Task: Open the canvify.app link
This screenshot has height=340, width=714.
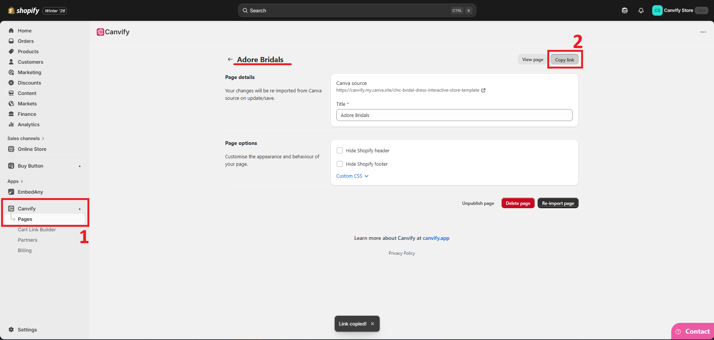Action: [436, 238]
